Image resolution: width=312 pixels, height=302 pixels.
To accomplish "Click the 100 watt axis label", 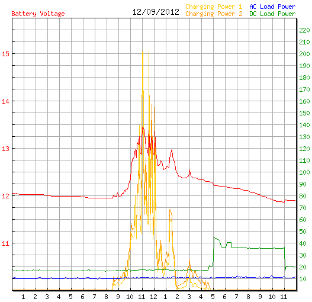I will (304, 172).
